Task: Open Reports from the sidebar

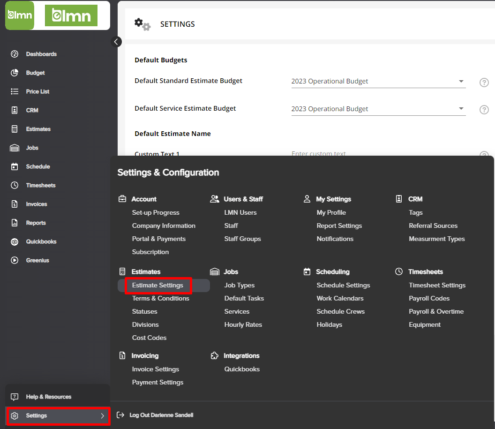Action: 36,223
